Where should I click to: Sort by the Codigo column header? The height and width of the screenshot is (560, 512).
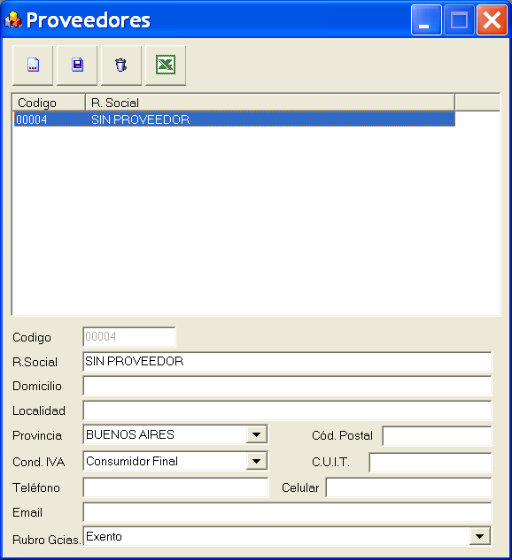pos(49,103)
